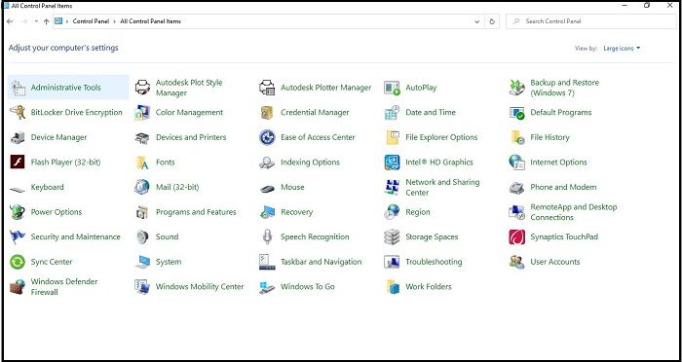Click the Devices and Printers icon
682x362 pixels.
(142, 138)
